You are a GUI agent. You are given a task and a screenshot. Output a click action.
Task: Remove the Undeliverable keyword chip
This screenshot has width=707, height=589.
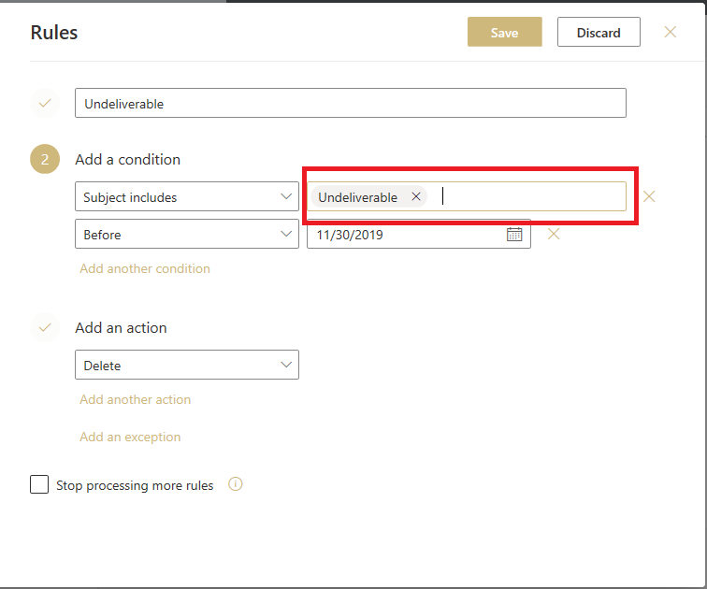pyautogui.click(x=416, y=196)
